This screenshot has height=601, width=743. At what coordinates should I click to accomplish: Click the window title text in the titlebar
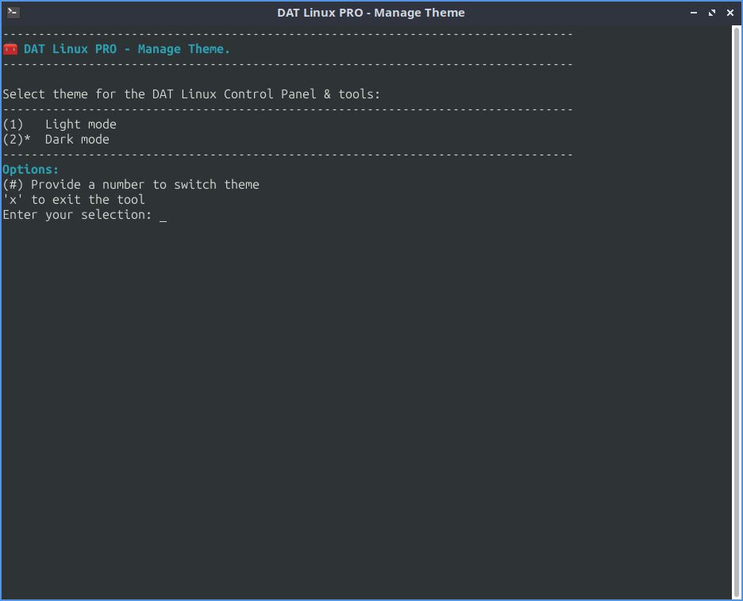click(x=371, y=13)
